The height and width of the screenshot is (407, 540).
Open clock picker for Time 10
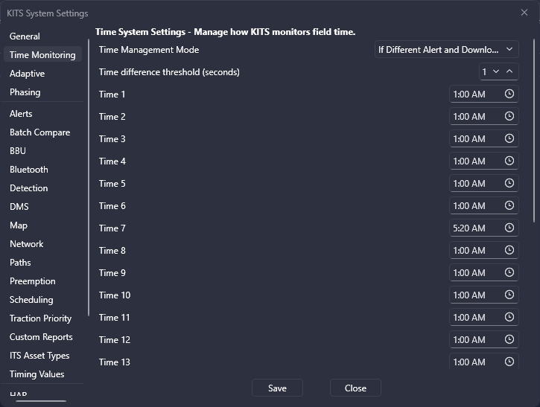(x=509, y=295)
